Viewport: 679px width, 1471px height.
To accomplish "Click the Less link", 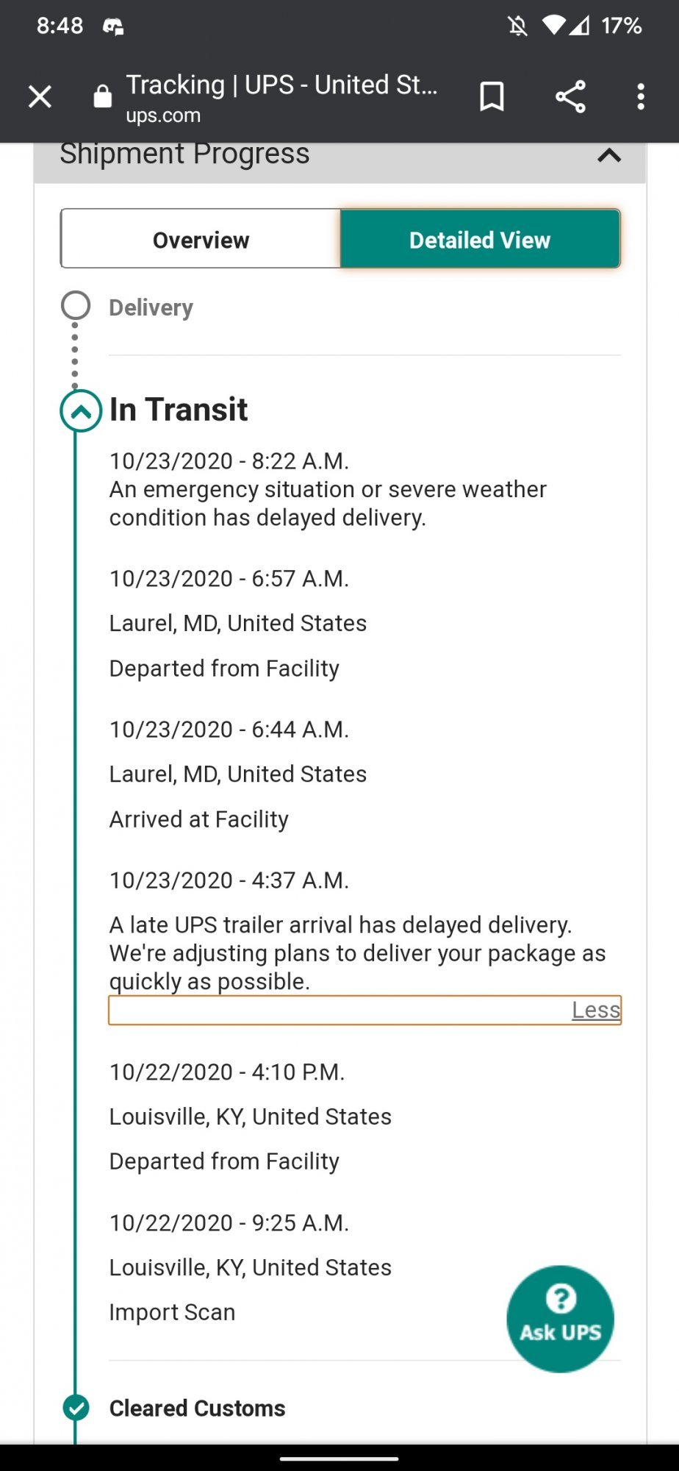I will [596, 1010].
